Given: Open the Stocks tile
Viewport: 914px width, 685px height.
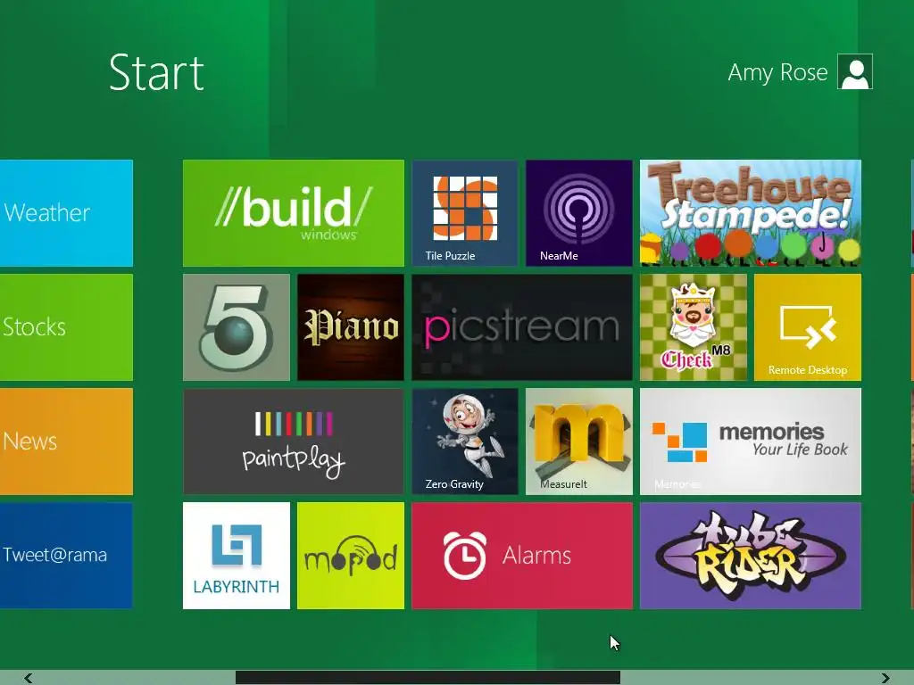Looking at the screenshot, I should coord(66,327).
